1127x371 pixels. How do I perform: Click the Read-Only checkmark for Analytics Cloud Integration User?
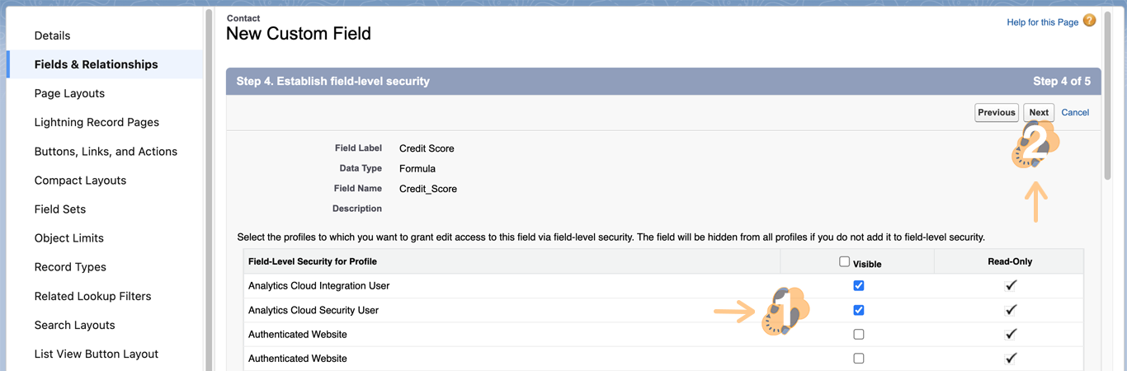pyautogui.click(x=1011, y=285)
